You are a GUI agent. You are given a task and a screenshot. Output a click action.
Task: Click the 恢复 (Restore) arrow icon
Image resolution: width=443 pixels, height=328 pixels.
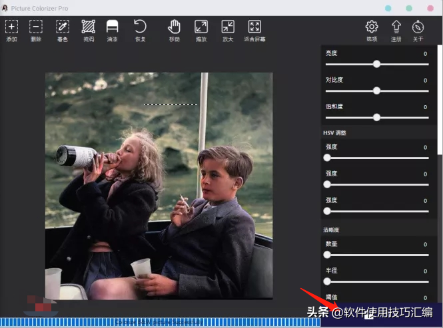[140, 27]
